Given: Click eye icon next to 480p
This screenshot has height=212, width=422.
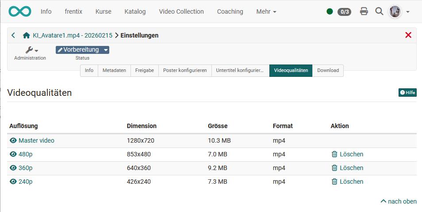Looking at the screenshot, I should [x=13, y=154].
